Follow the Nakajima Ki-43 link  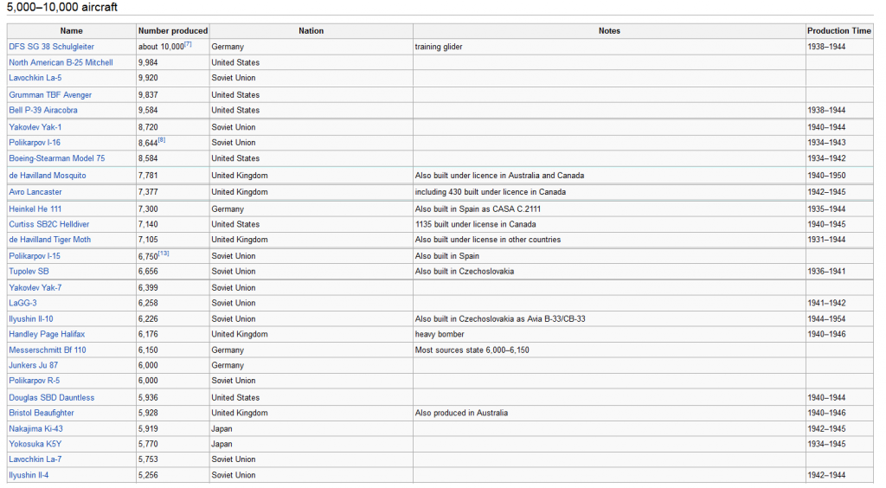(x=35, y=428)
